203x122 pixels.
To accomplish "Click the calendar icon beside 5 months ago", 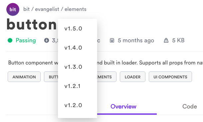I will pyautogui.click(x=112, y=40).
